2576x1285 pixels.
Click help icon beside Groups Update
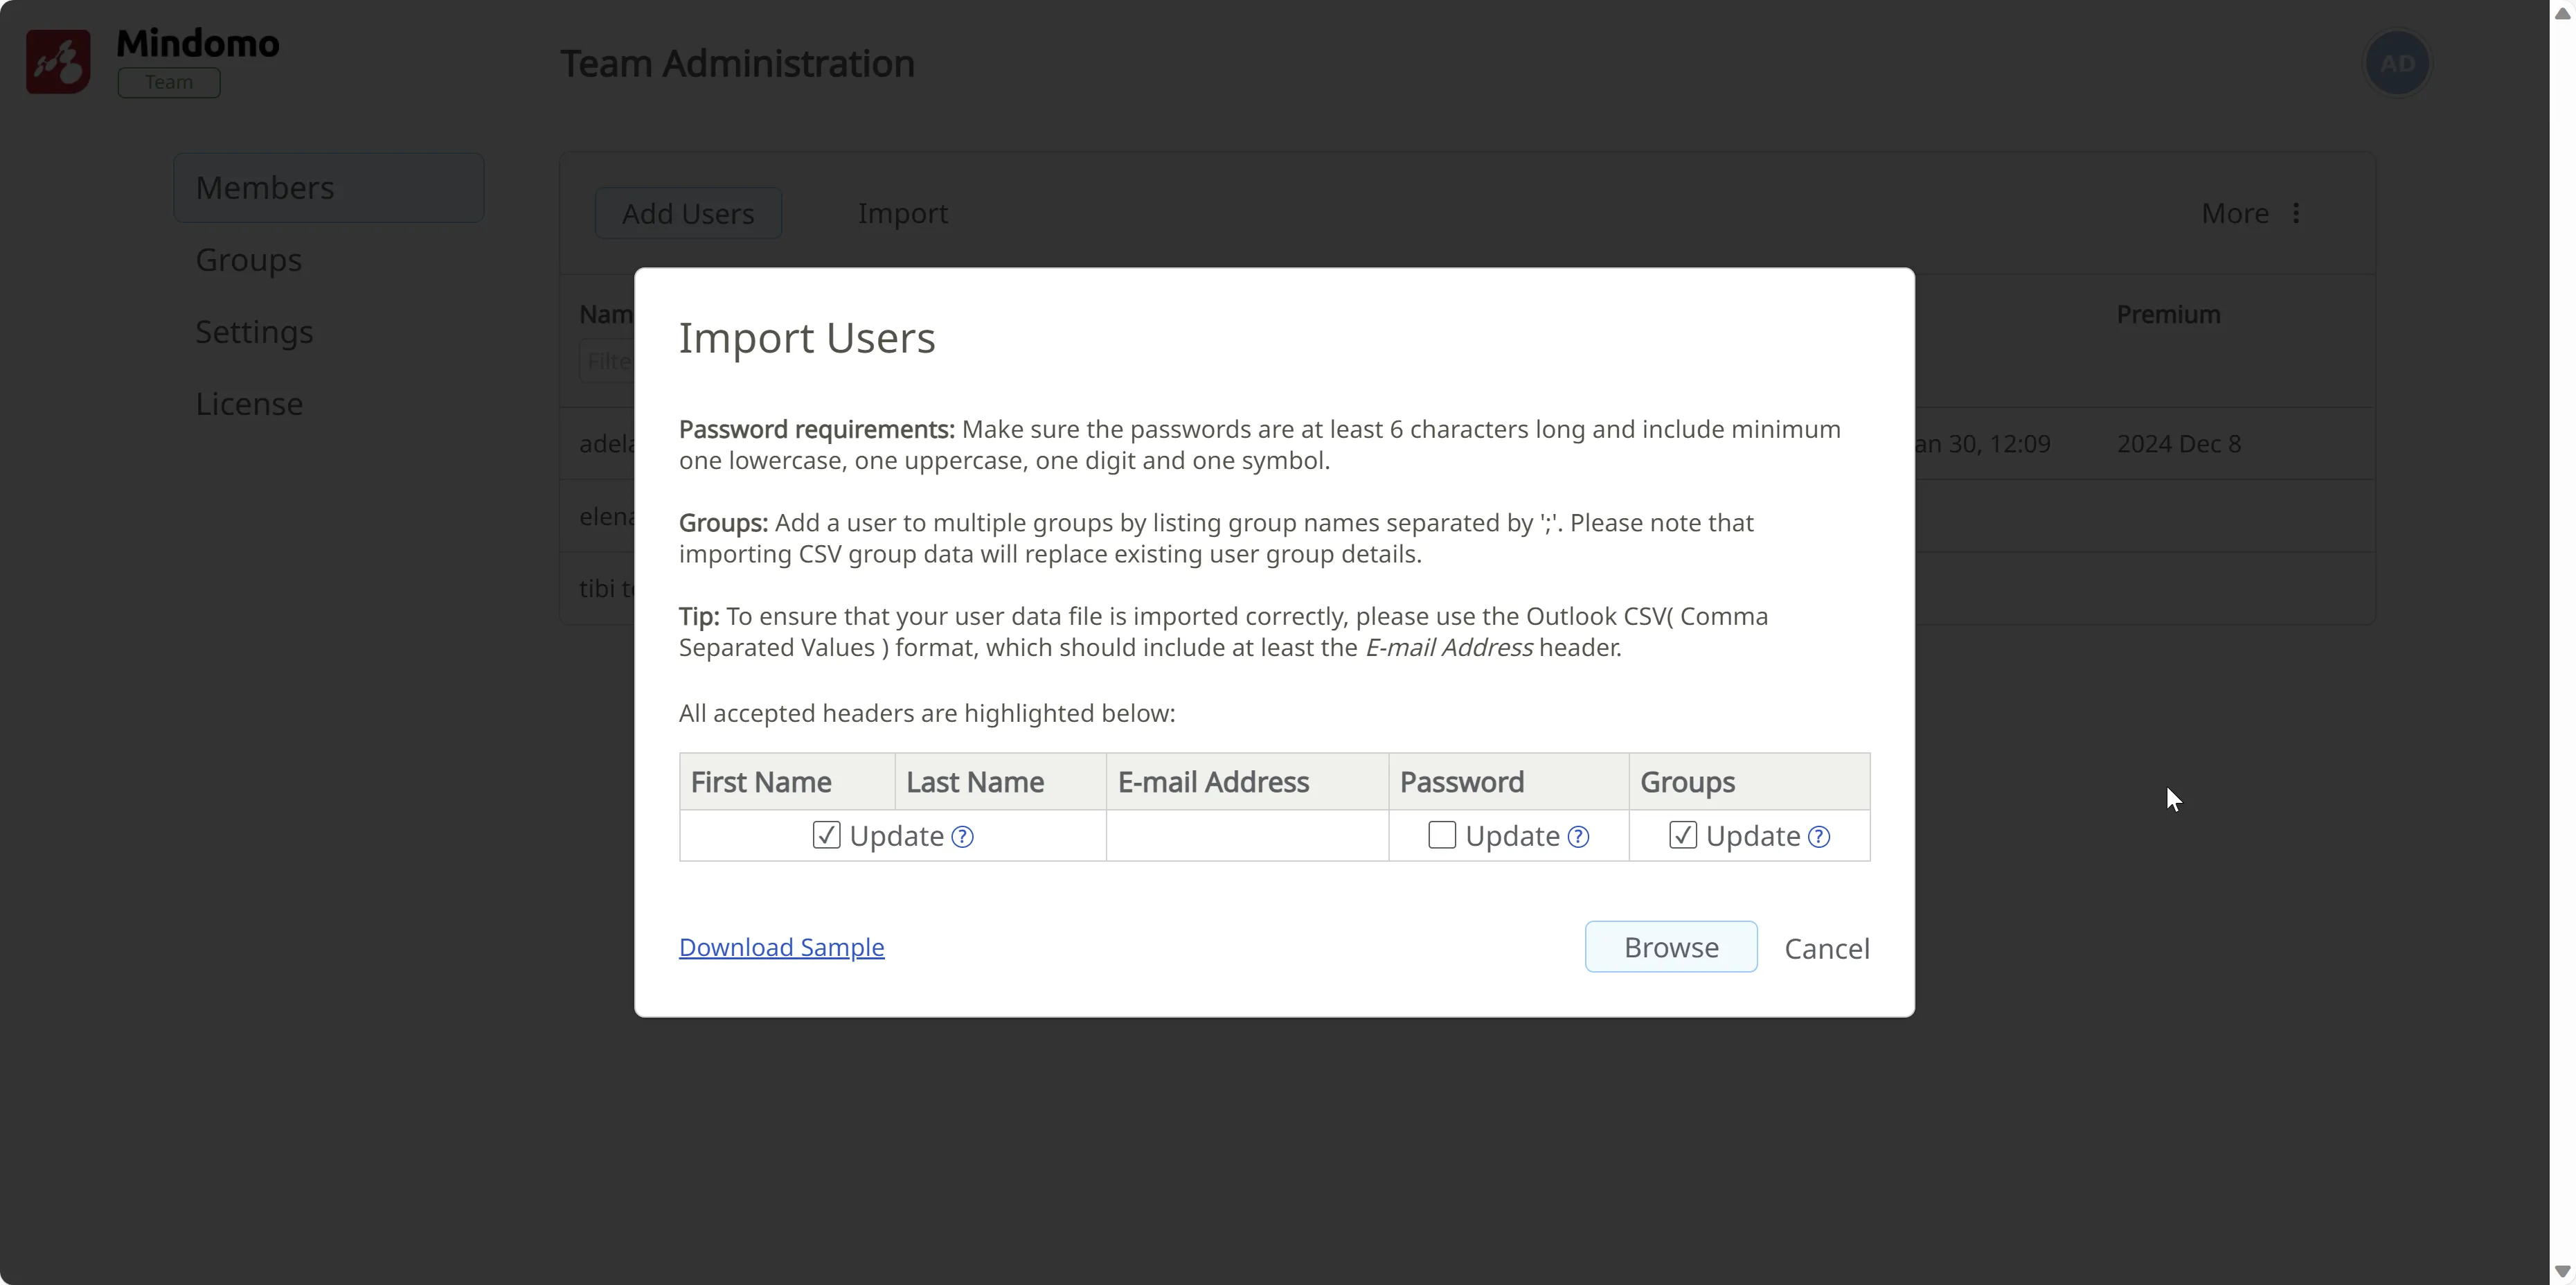(x=1819, y=837)
